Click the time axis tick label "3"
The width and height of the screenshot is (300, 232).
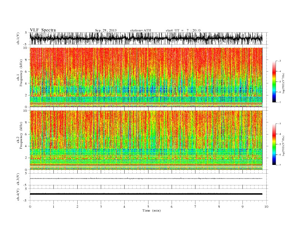pos(101,207)
